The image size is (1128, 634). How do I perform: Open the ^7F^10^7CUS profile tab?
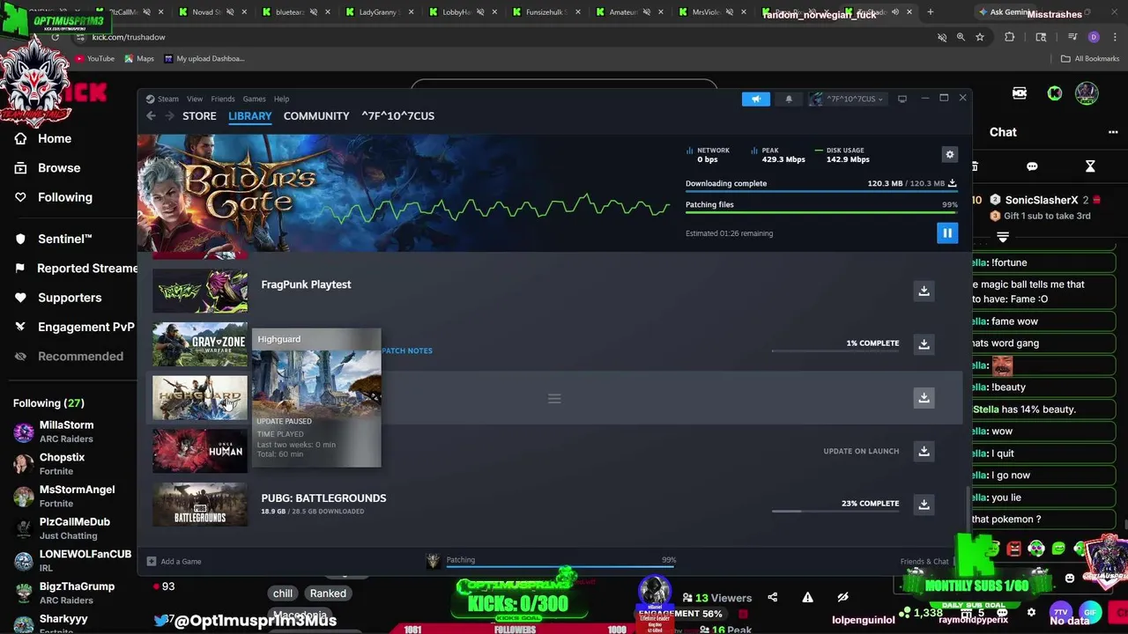(397, 116)
